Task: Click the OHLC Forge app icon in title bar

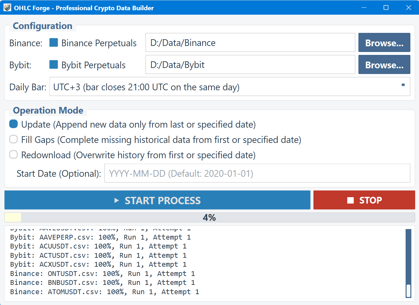Action: point(7,8)
